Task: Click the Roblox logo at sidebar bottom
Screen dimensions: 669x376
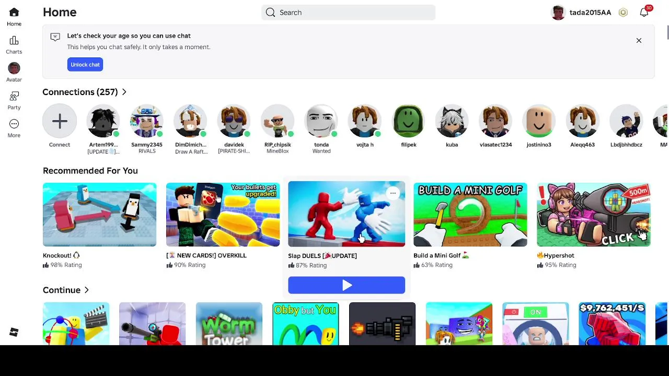Action: (14, 332)
